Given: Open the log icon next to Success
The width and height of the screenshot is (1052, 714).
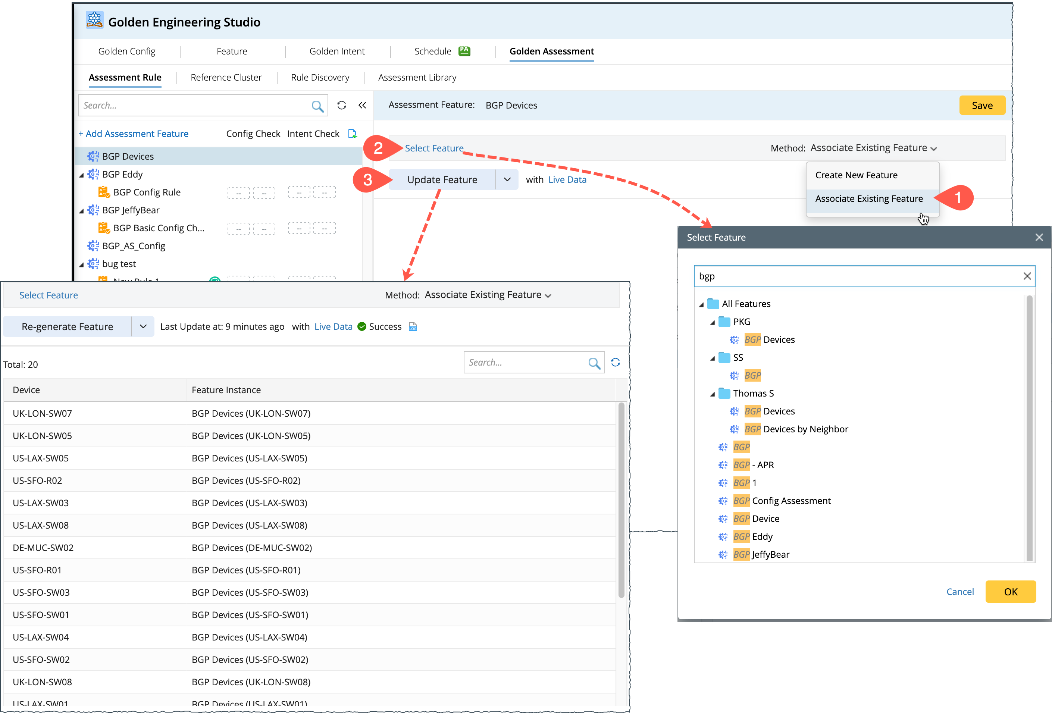Looking at the screenshot, I should [x=413, y=326].
